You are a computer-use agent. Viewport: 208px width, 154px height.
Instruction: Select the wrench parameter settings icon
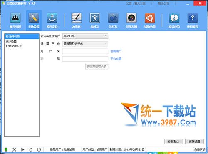pos(34,18)
